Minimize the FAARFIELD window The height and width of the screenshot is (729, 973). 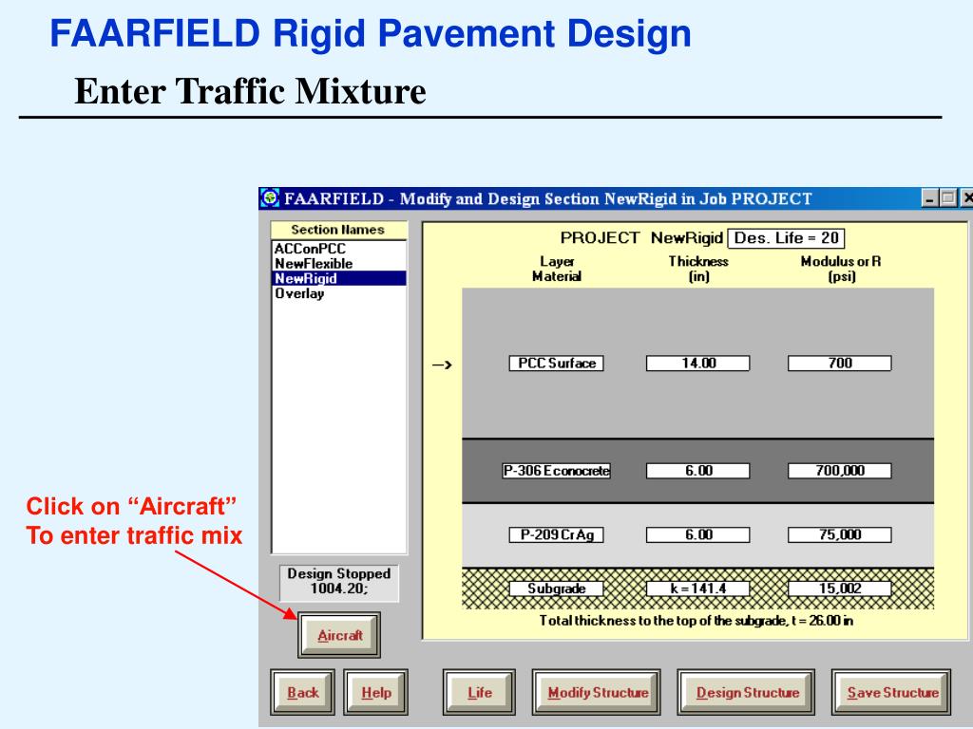pos(929,198)
